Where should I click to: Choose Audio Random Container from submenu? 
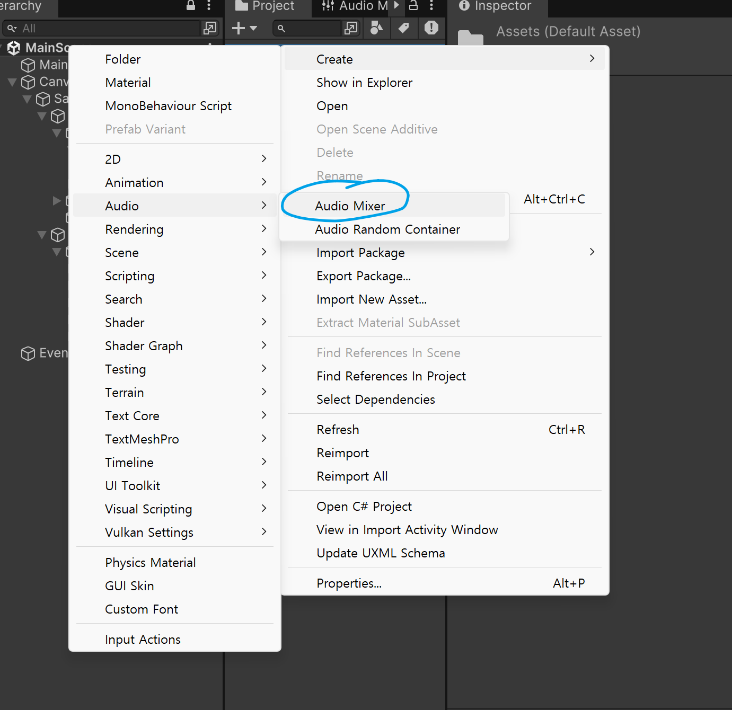coord(393,229)
